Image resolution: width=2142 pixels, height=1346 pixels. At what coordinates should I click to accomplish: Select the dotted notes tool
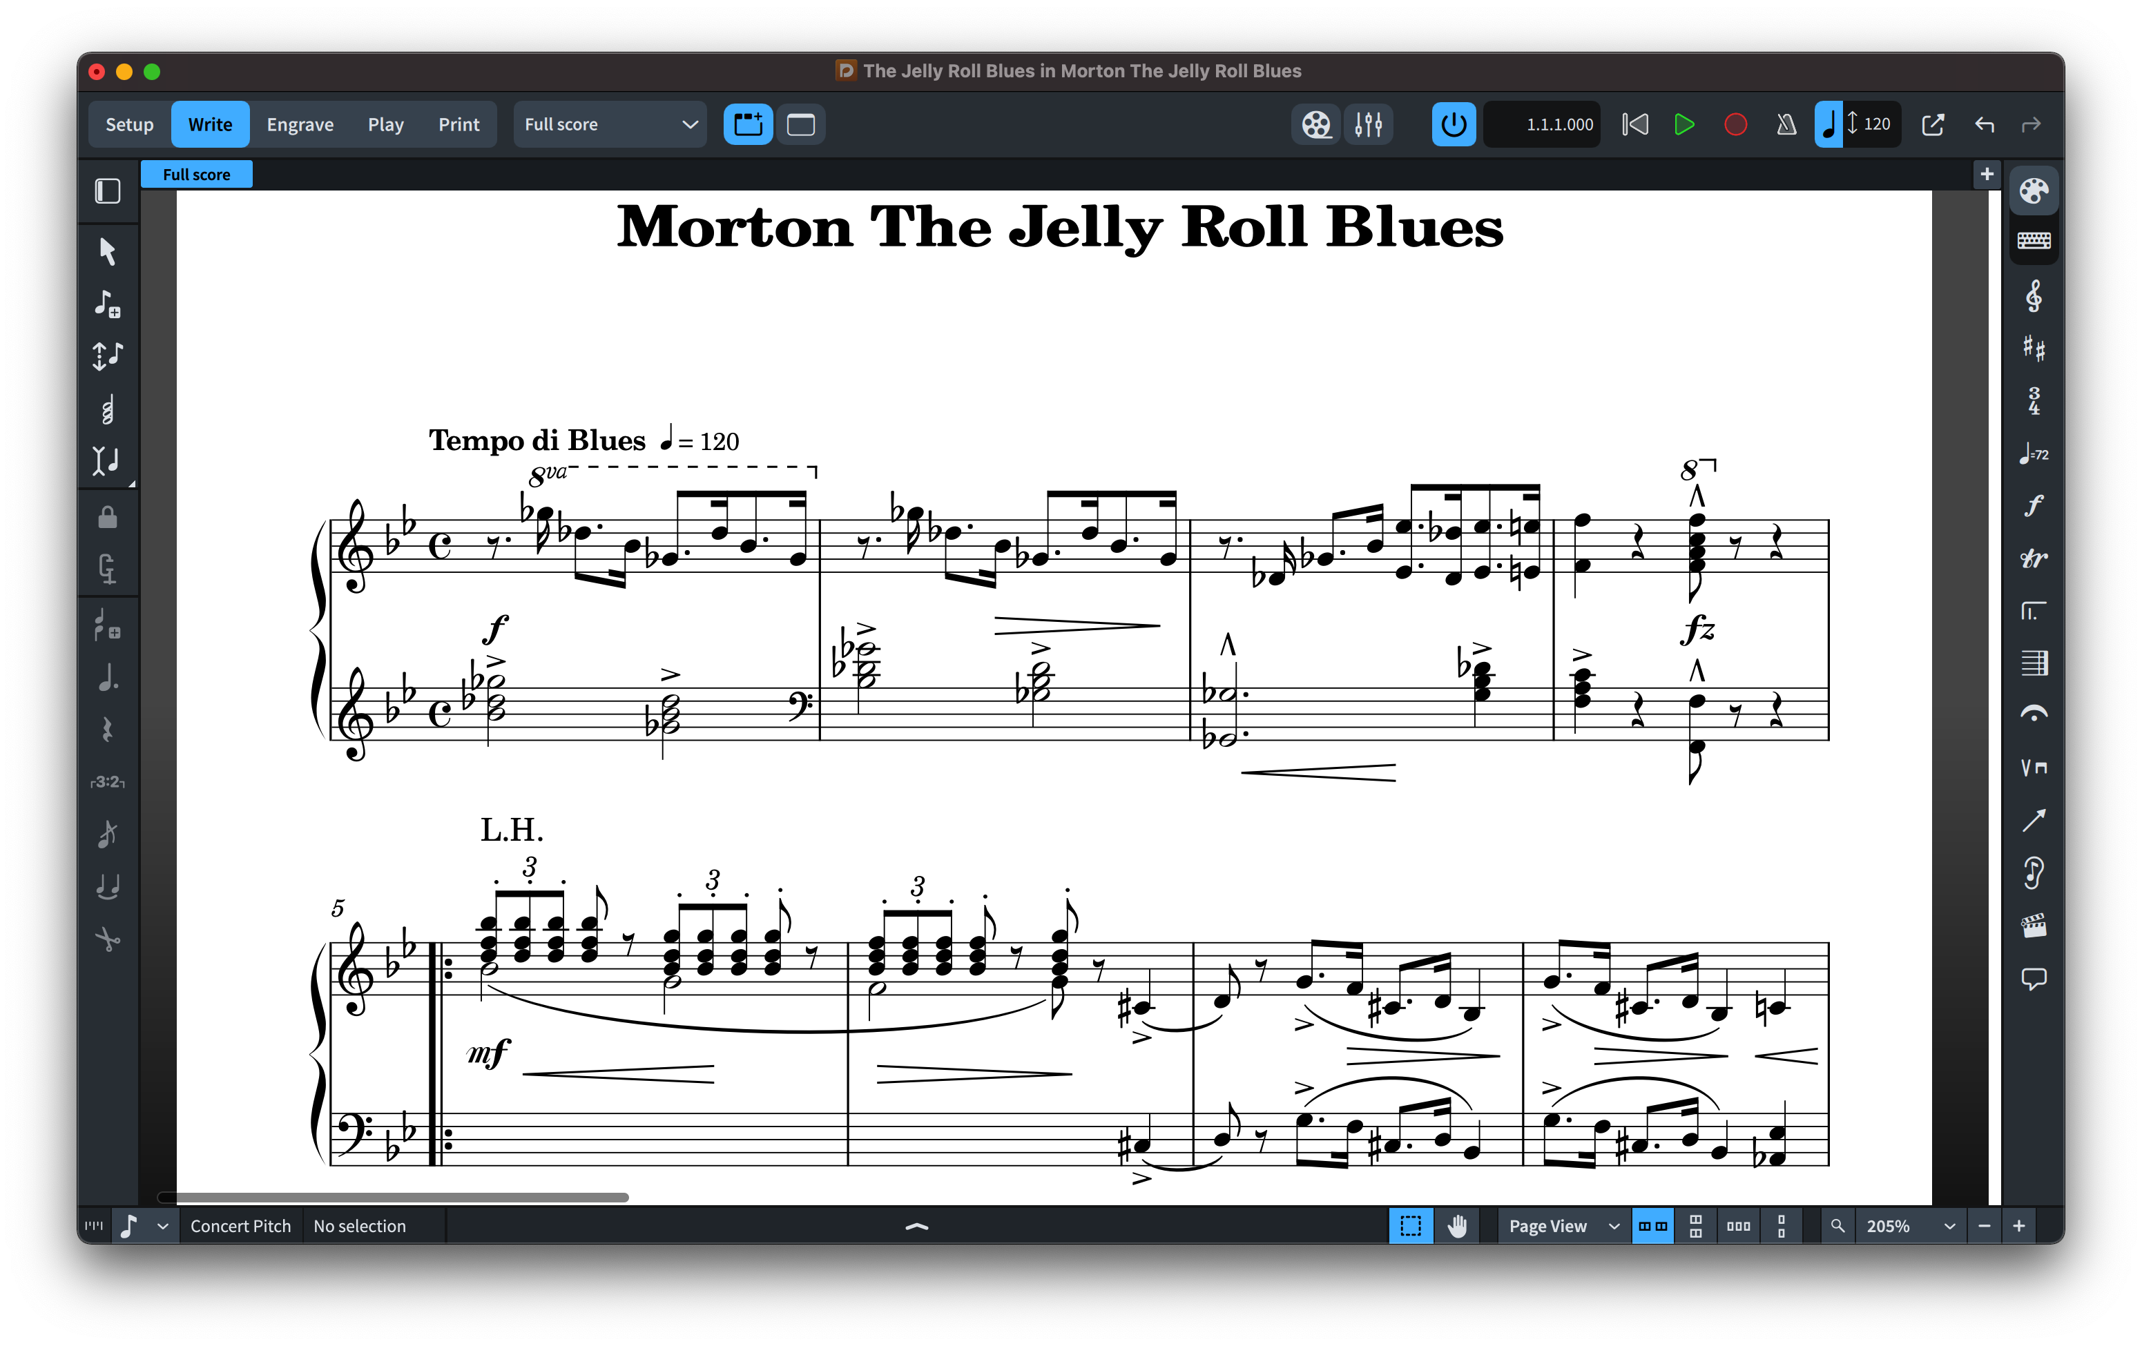(108, 677)
